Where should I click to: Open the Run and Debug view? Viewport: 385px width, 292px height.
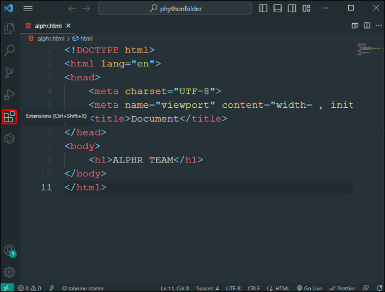[x=9, y=94]
